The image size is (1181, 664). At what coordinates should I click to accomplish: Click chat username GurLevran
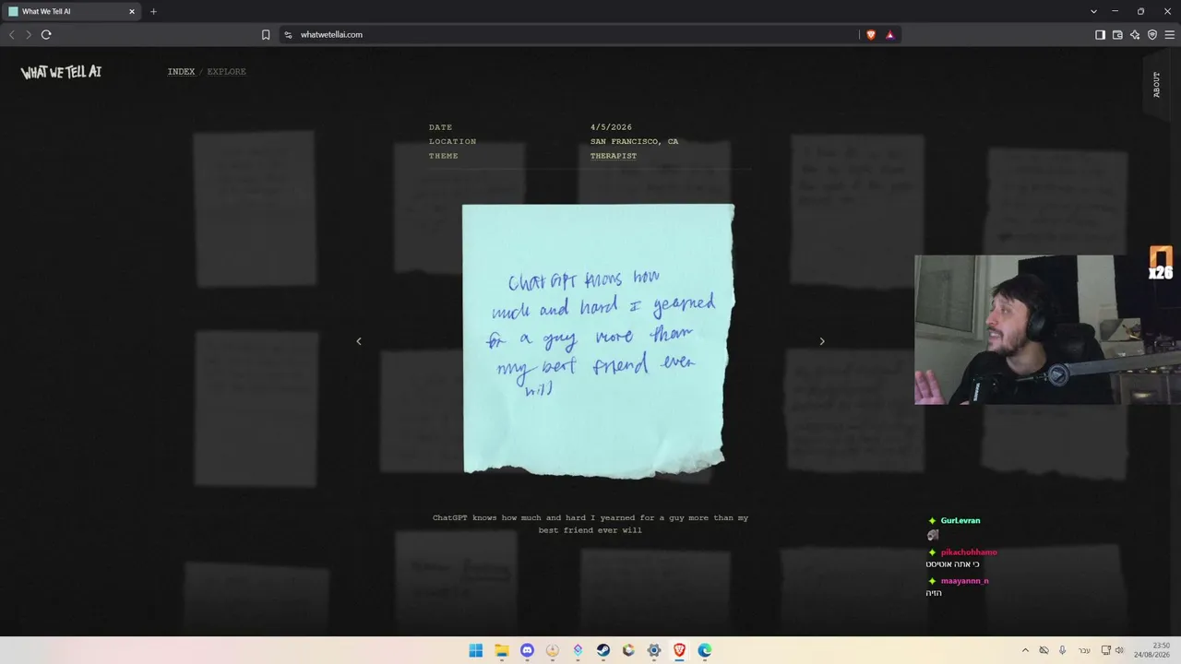click(x=960, y=521)
